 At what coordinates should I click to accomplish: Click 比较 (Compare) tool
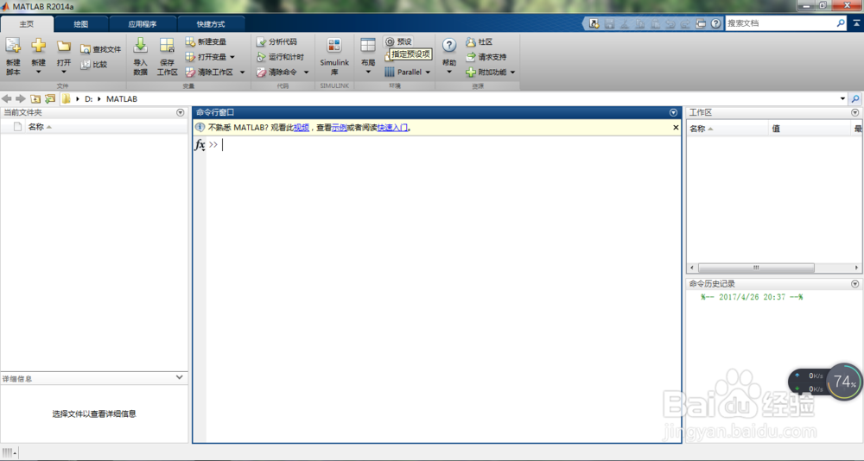[93, 65]
